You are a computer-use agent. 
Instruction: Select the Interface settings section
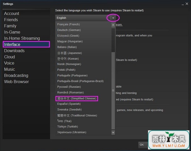26,44
